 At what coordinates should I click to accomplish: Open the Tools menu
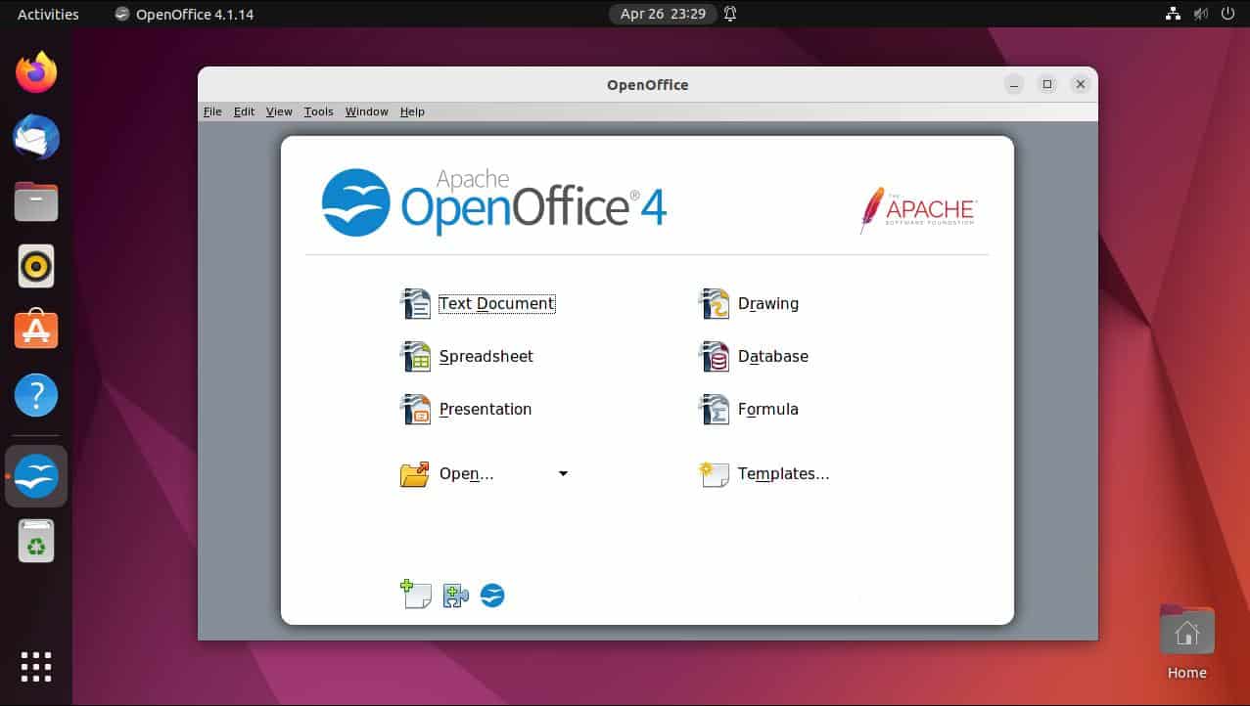318,111
